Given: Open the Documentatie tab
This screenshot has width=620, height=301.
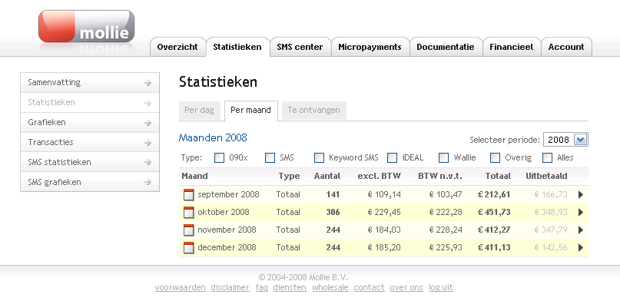Looking at the screenshot, I should click(x=446, y=47).
